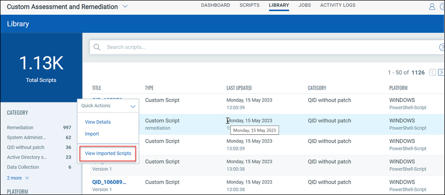Sort by the Type column header
The image size is (445, 195).
pyautogui.click(x=149, y=88)
